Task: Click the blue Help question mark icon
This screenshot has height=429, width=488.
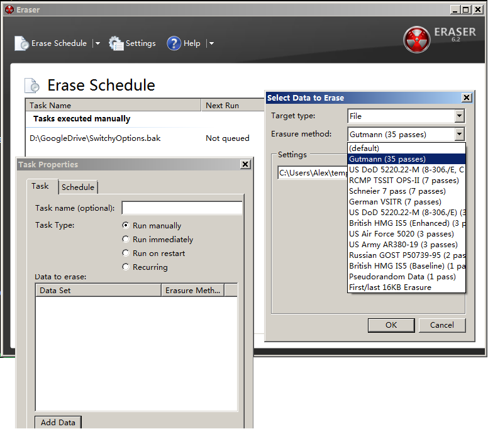Action: 174,43
